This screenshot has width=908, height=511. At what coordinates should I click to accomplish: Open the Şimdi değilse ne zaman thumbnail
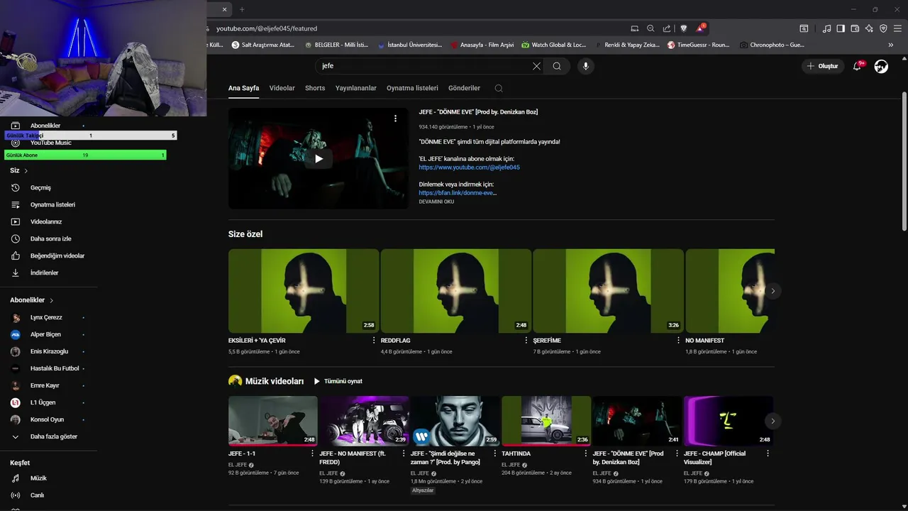pyautogui.click(x=455, y=421)
